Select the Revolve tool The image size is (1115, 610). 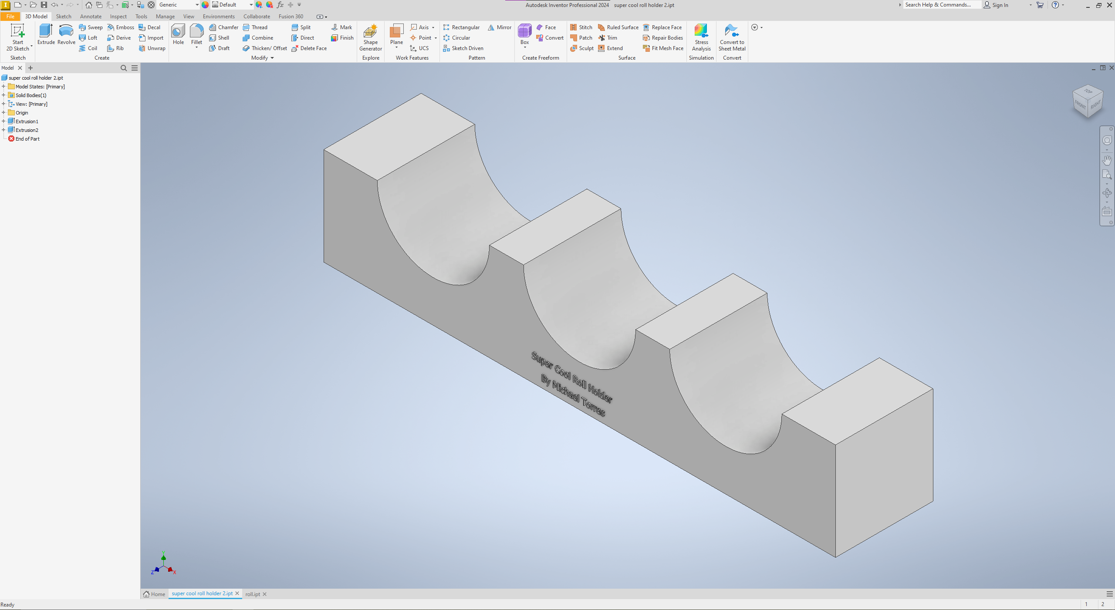click(x=66, y=34)
